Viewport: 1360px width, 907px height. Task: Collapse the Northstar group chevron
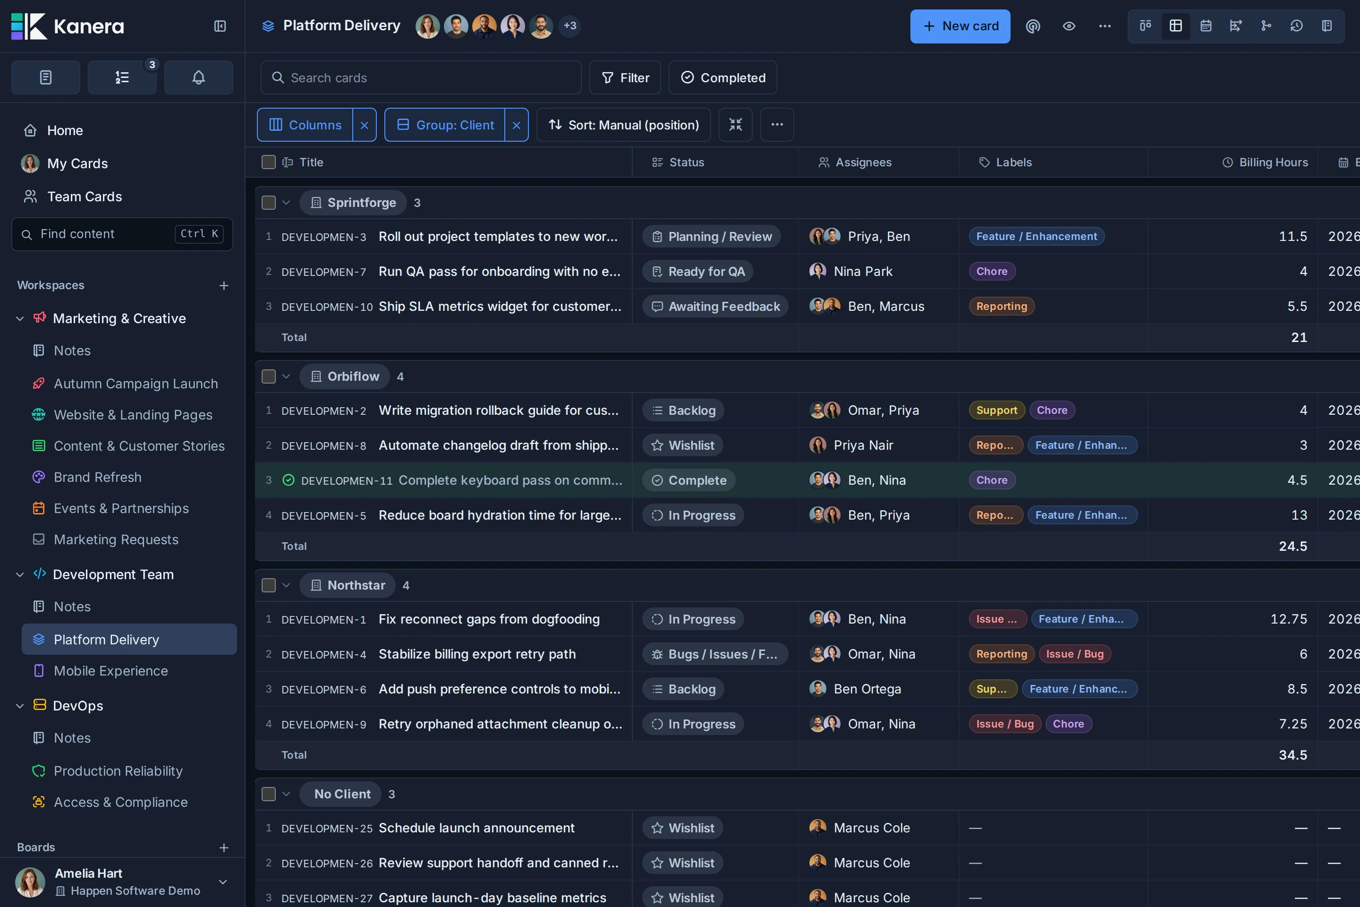[286, 585]
